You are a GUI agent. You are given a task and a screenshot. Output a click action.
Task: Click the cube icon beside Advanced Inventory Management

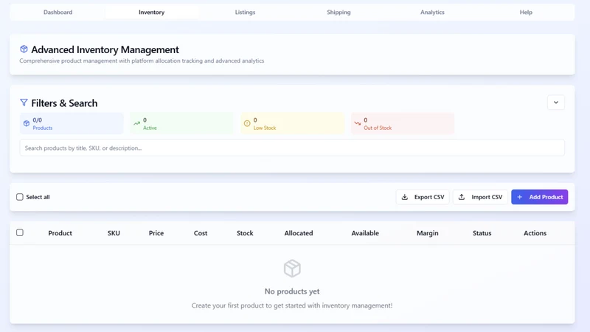pos(24,49)
